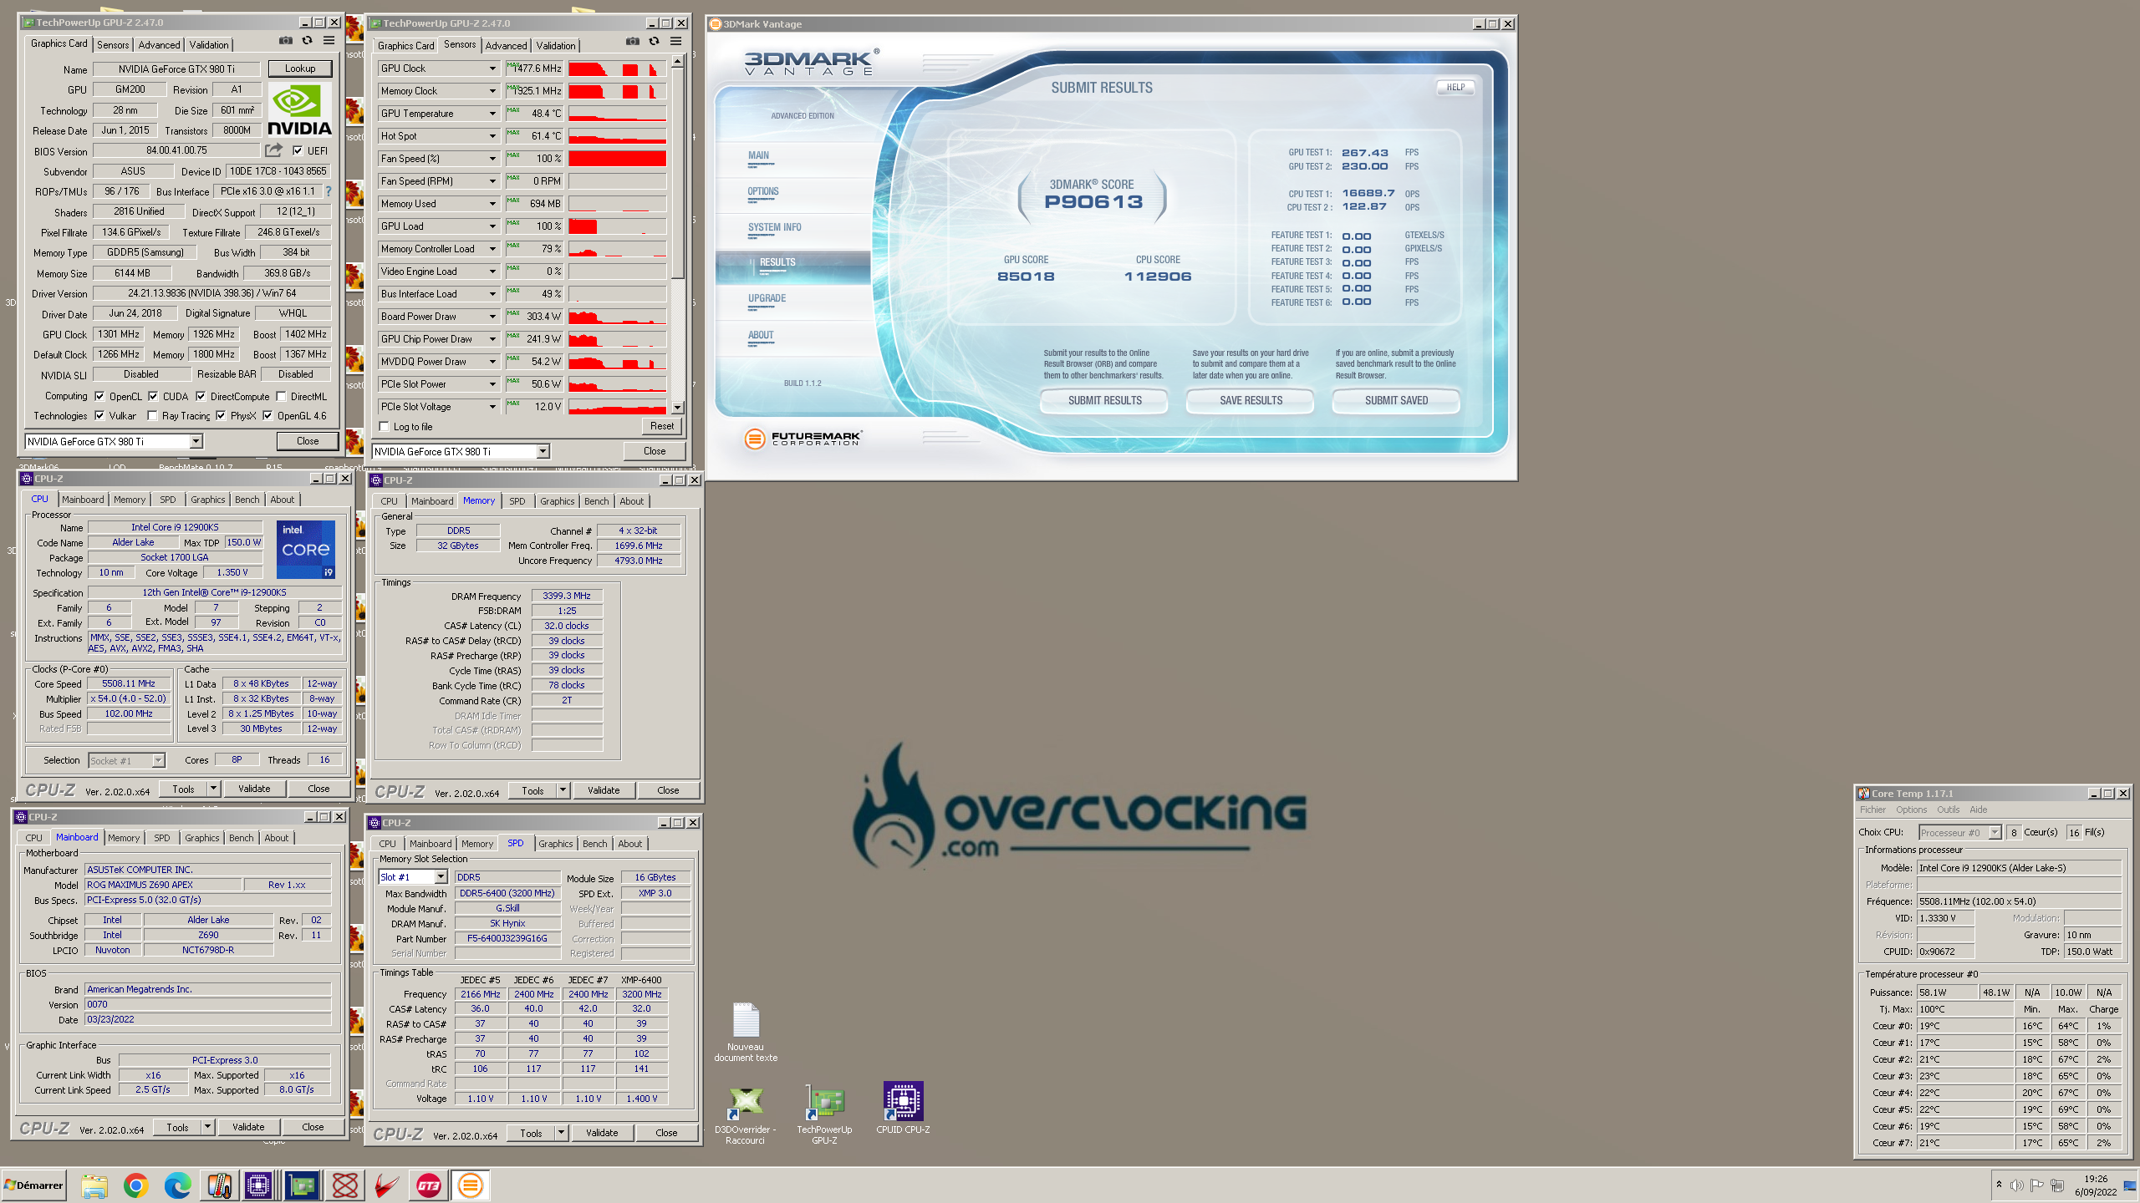Open Nouveau document texte file on desktop

pos(746,1033)
